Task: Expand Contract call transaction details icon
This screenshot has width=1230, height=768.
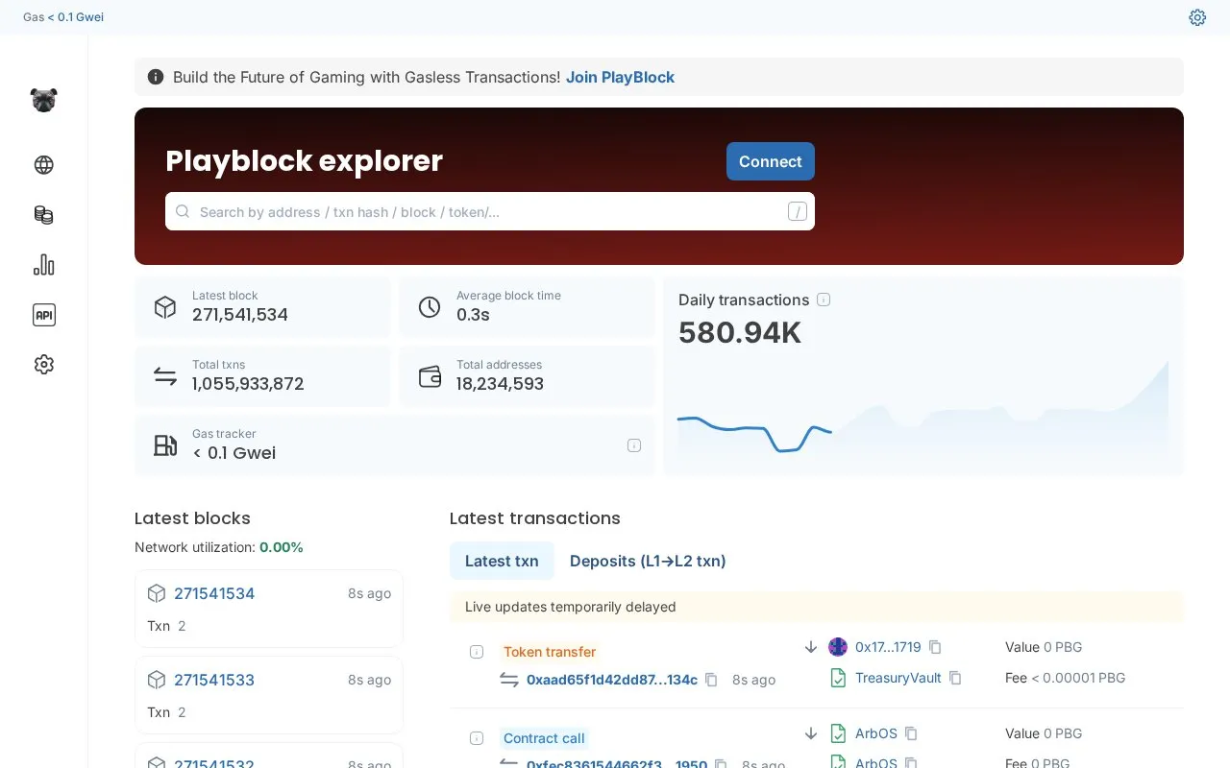Action: [477, 738]
